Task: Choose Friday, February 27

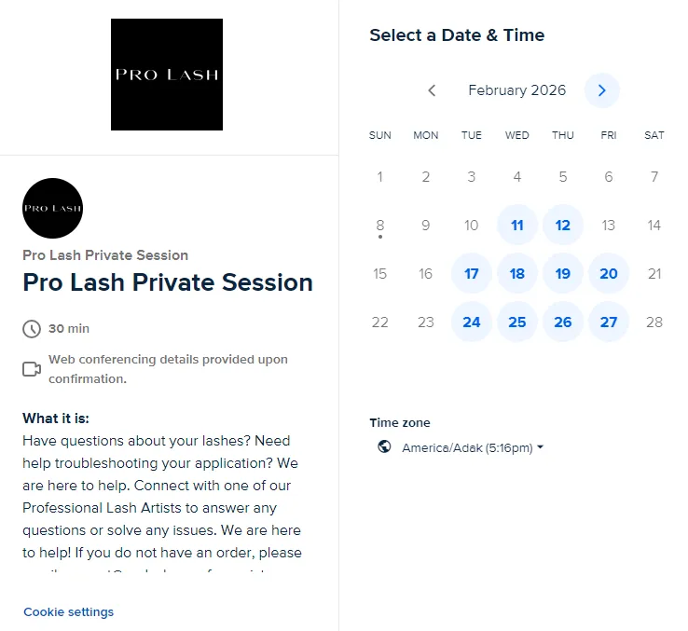Action: pos(609,322)
